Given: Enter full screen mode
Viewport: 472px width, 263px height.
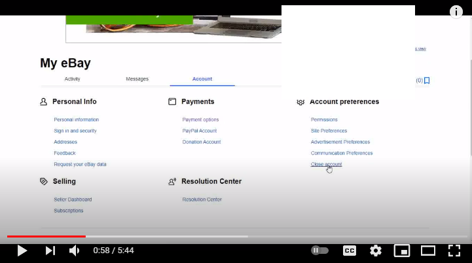Looking at the screenshot, I should [x=454, y=251].
